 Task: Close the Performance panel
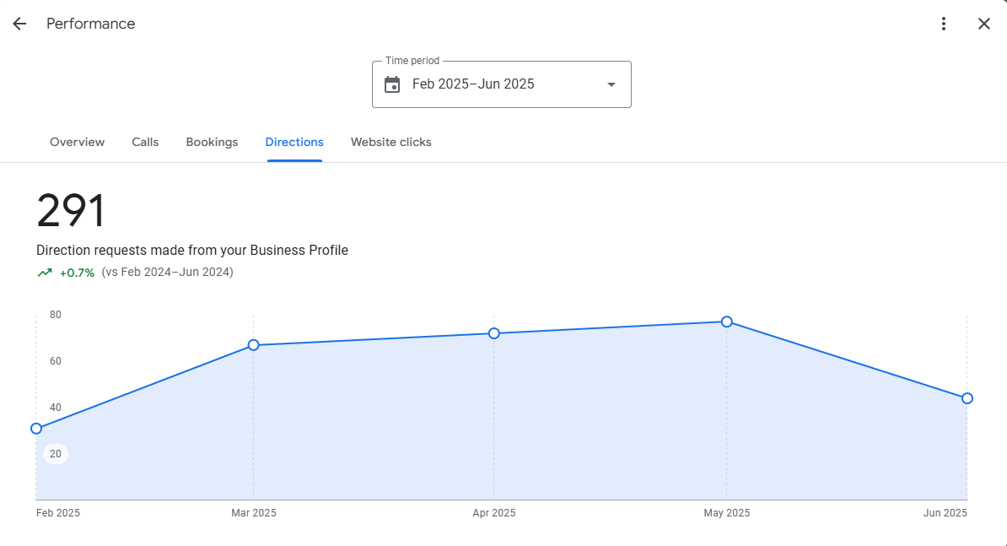point(984,24)
